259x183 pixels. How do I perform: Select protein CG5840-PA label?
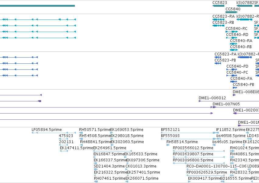click(241, 79)
